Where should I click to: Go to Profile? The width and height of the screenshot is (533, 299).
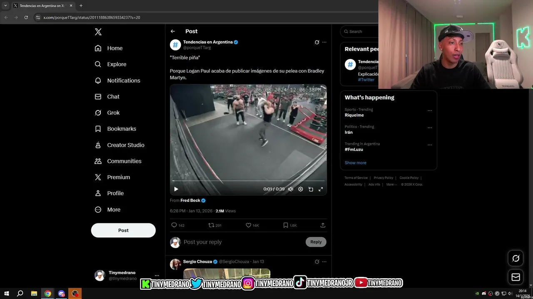pos(109,194)
